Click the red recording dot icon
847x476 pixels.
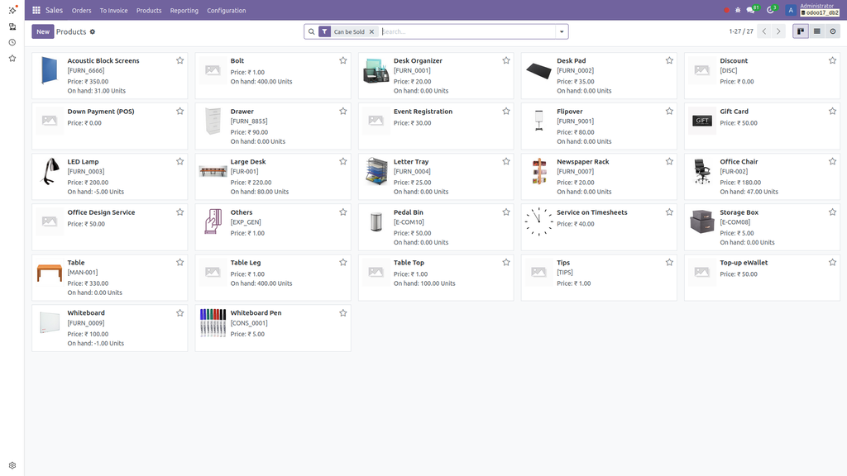tap(726, 10)
